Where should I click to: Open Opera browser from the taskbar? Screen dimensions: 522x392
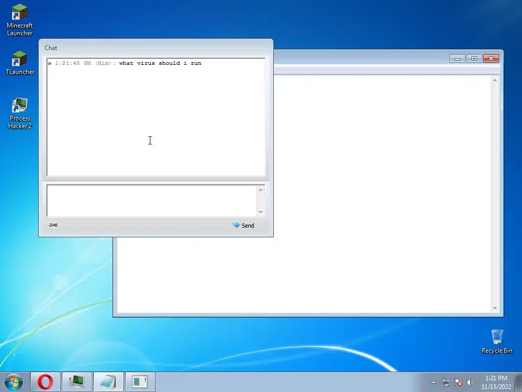pos(45,382)
